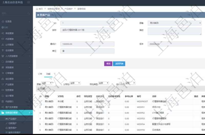205x135 pixels.
Task: Click the 公司管理 sidebar icon
Action: (x=3, y=45)
